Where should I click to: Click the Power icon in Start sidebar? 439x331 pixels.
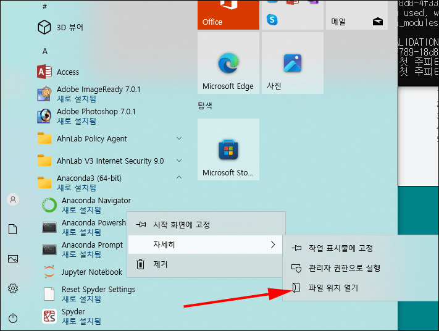[x=13, y=318]
